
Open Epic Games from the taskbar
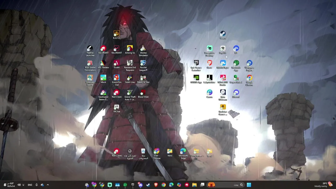coord(133,185)
